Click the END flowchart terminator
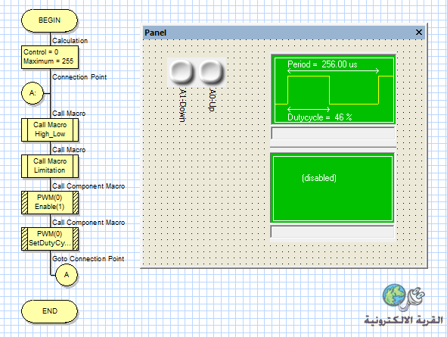The image size is (447, 337). tap(49, 311)
